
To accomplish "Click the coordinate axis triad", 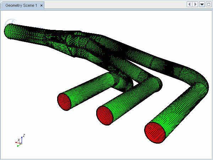I will point(20,141).
